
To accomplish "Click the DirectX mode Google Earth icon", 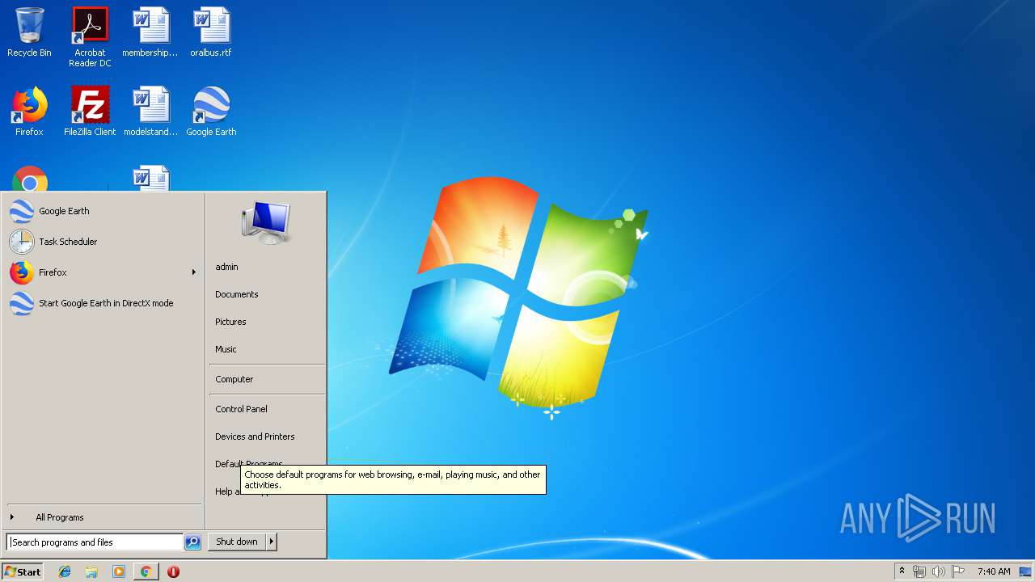I will (x=22, y=303).
